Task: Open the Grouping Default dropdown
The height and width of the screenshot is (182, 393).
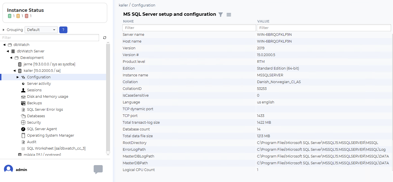Action: point(41,30)
